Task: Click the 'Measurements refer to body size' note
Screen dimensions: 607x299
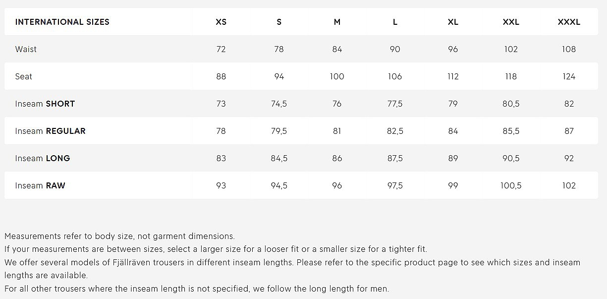Action: 119,236
